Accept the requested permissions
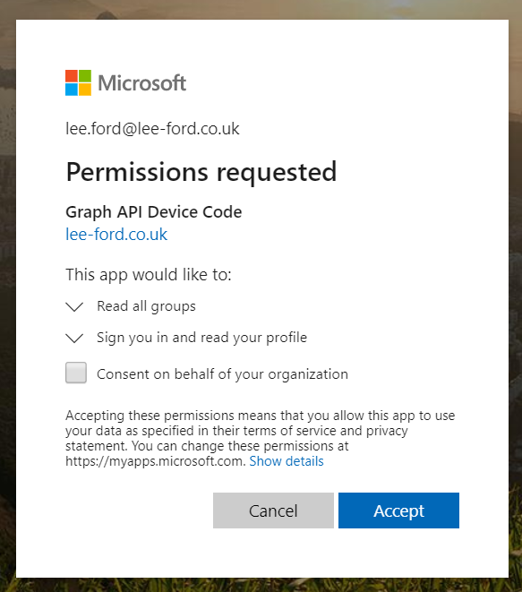This screenshot has height=592, width=522. click(398, 510)
